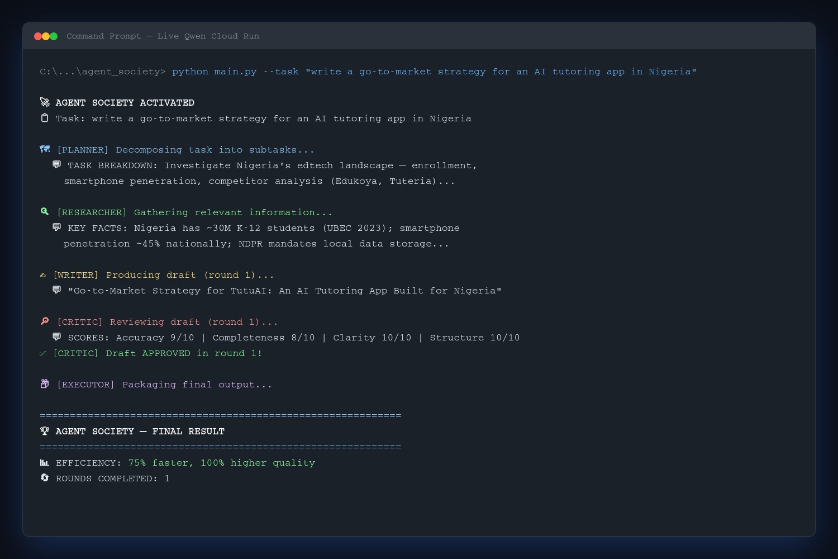Click the 'AGENT SOCIETY ACTIVATED' heading
Image resolution: width=838 pixels, height=559 pixels.
(125, 103)
